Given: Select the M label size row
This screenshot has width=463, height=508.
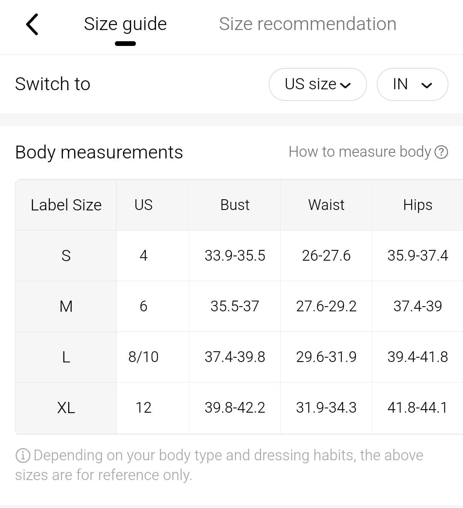Looking at the screenshot, I should point(66,306).
